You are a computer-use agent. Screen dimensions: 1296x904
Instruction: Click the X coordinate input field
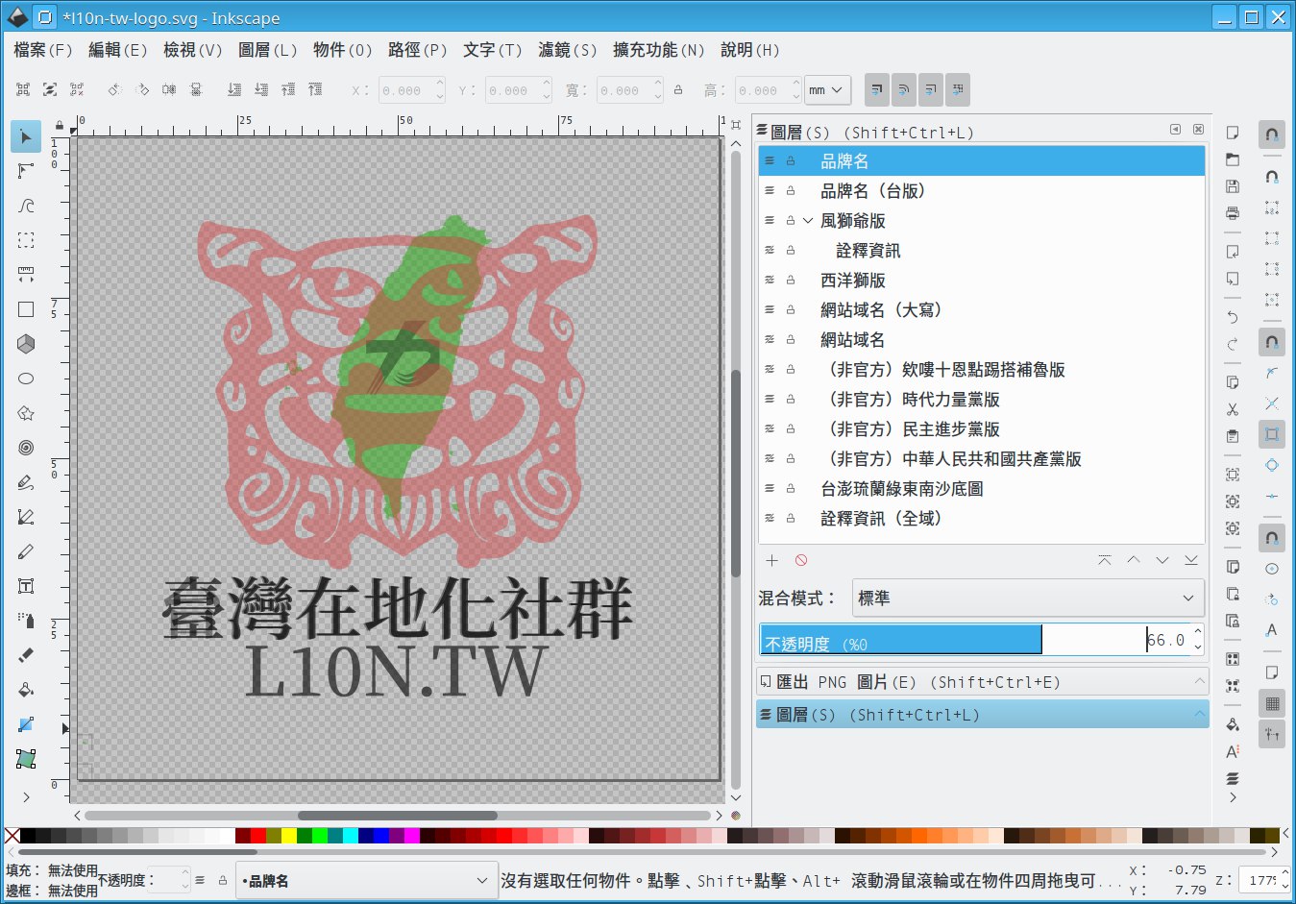(x=411, y=90)
